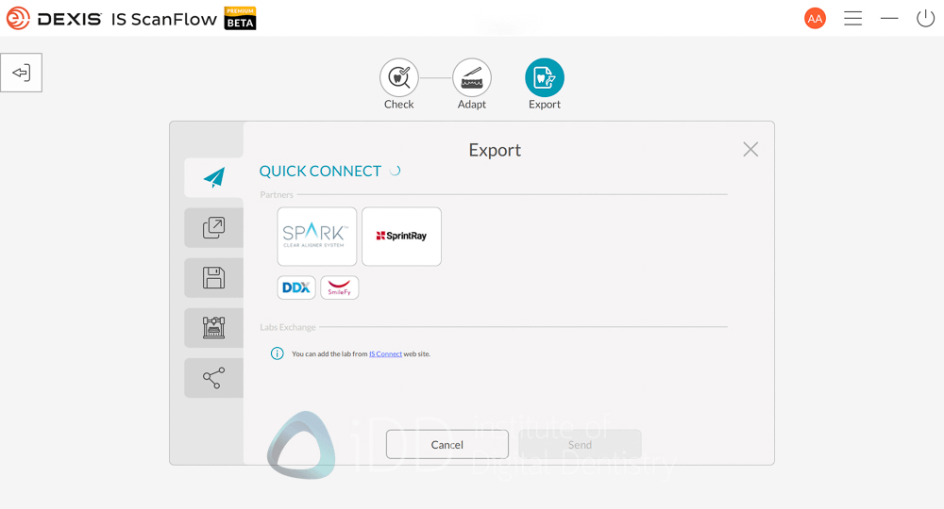The width and height of the screenshot is (944, 509).
Task: Switch to the external export sidebar tab
Action: [214, 227]
